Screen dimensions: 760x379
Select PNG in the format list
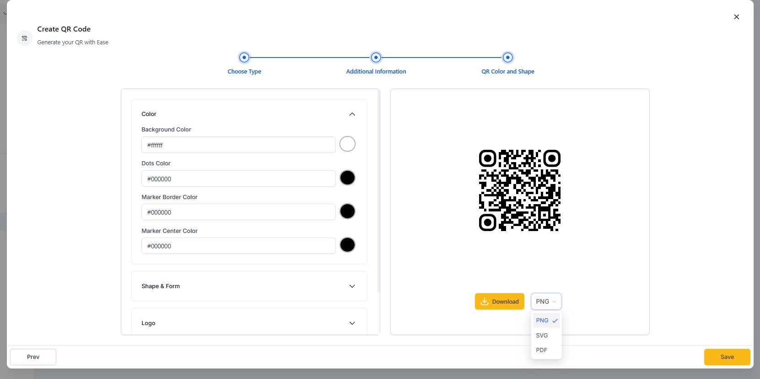(x=546, y=321)
